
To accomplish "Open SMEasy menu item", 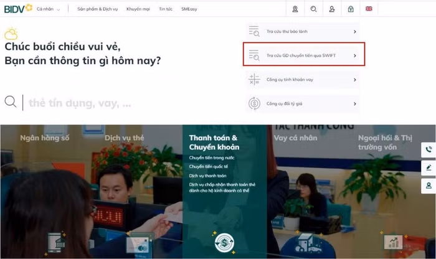I will [x=189, y=9].
